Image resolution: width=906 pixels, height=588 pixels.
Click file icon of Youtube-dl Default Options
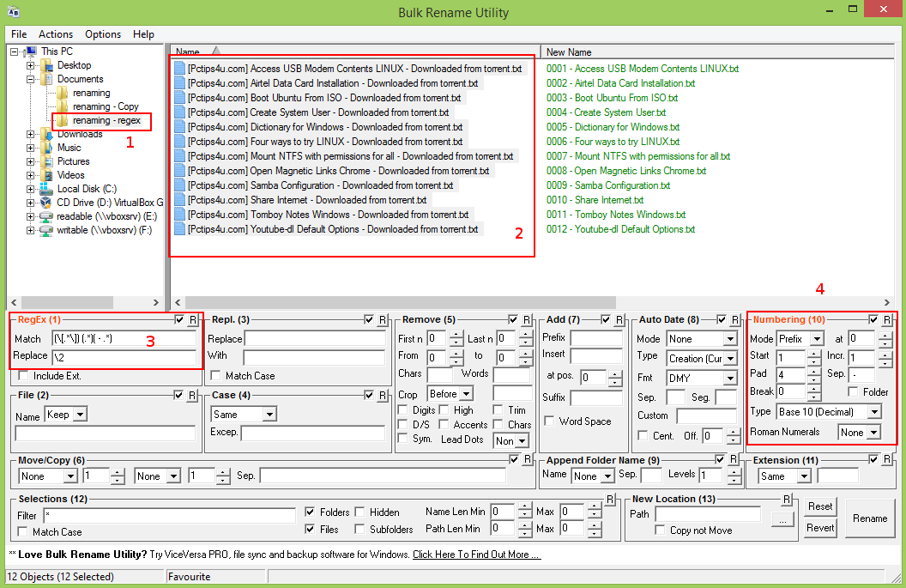click(x=179, y=229)
